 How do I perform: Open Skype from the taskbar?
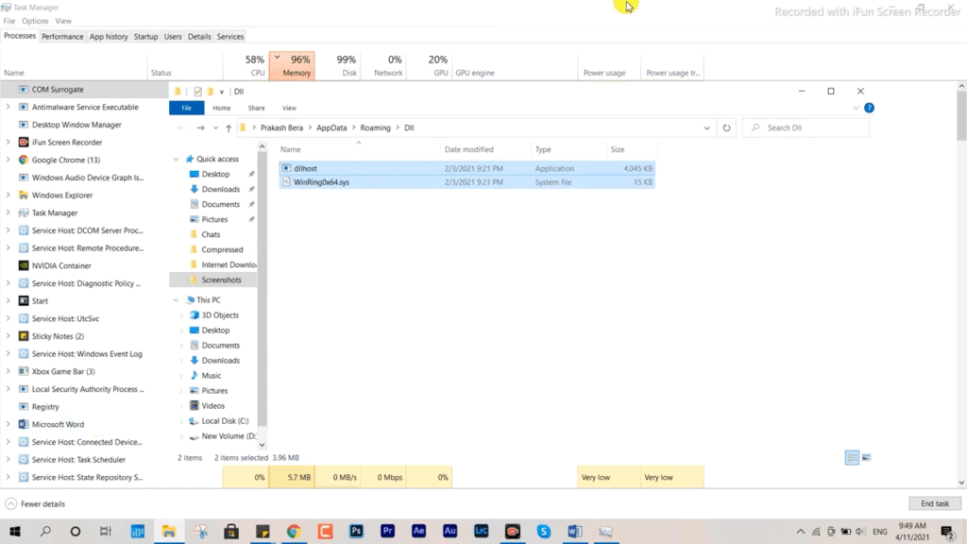point(543,531)
